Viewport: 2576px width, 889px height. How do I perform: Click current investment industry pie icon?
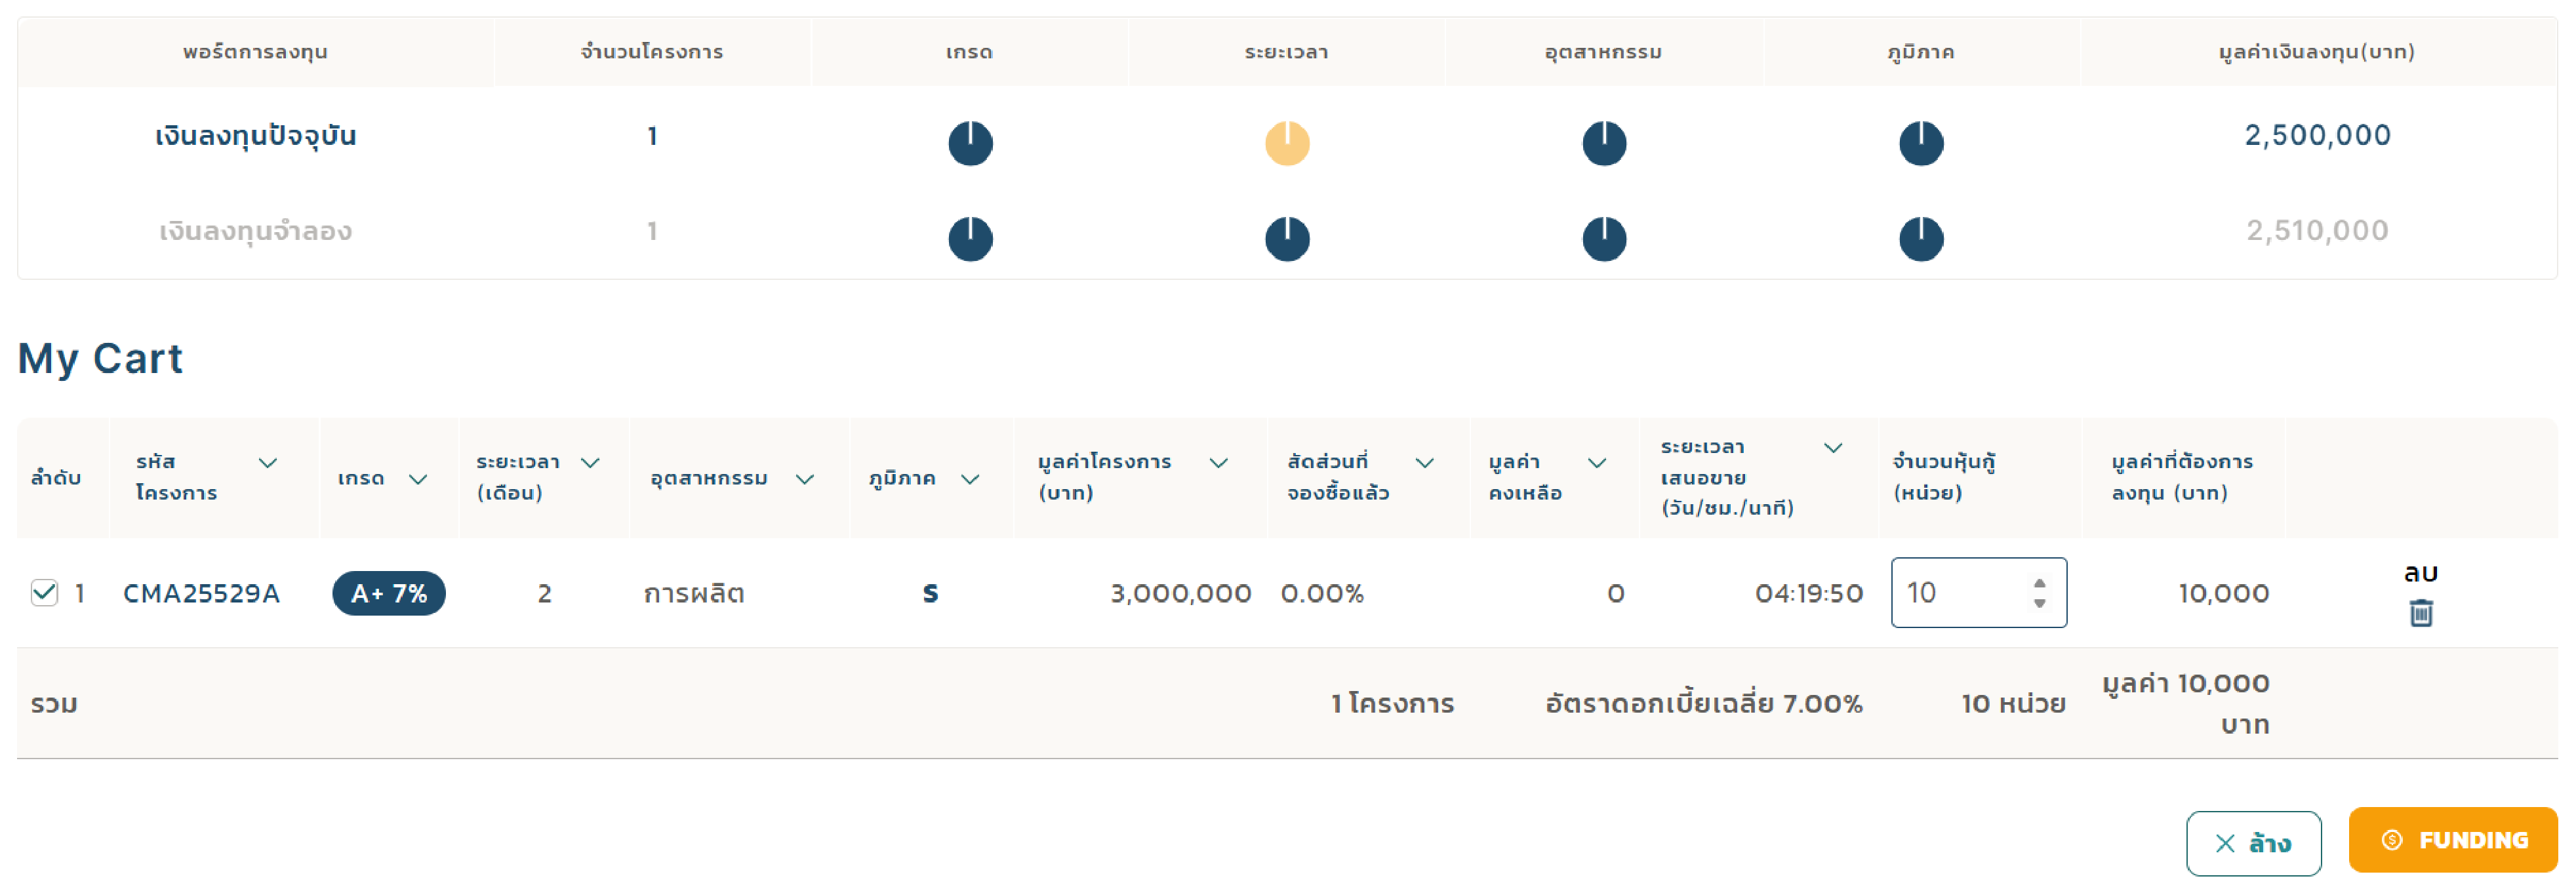click(1604, 143)
